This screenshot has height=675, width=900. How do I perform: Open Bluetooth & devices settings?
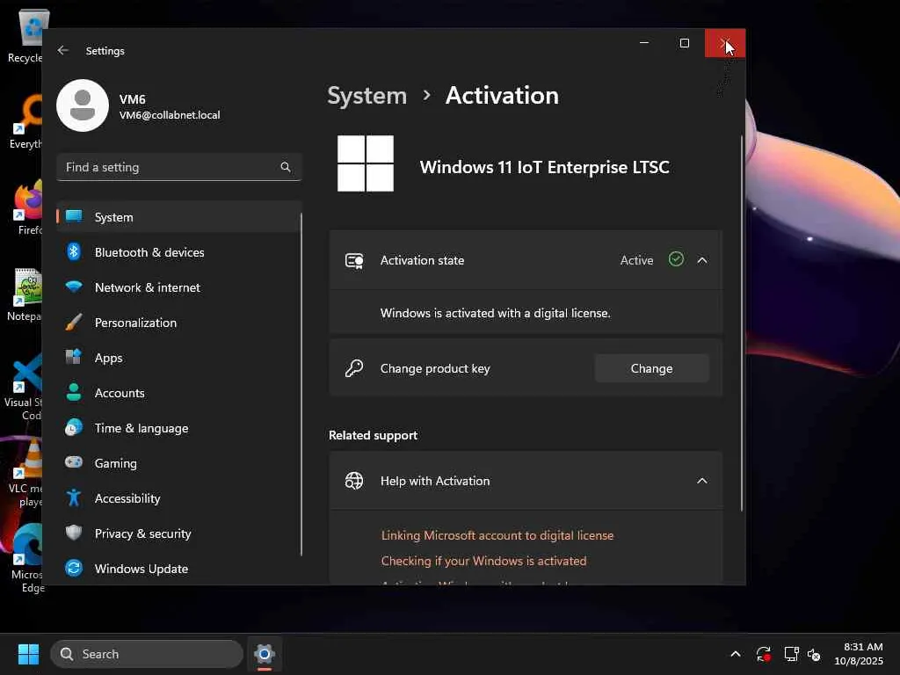178,252
